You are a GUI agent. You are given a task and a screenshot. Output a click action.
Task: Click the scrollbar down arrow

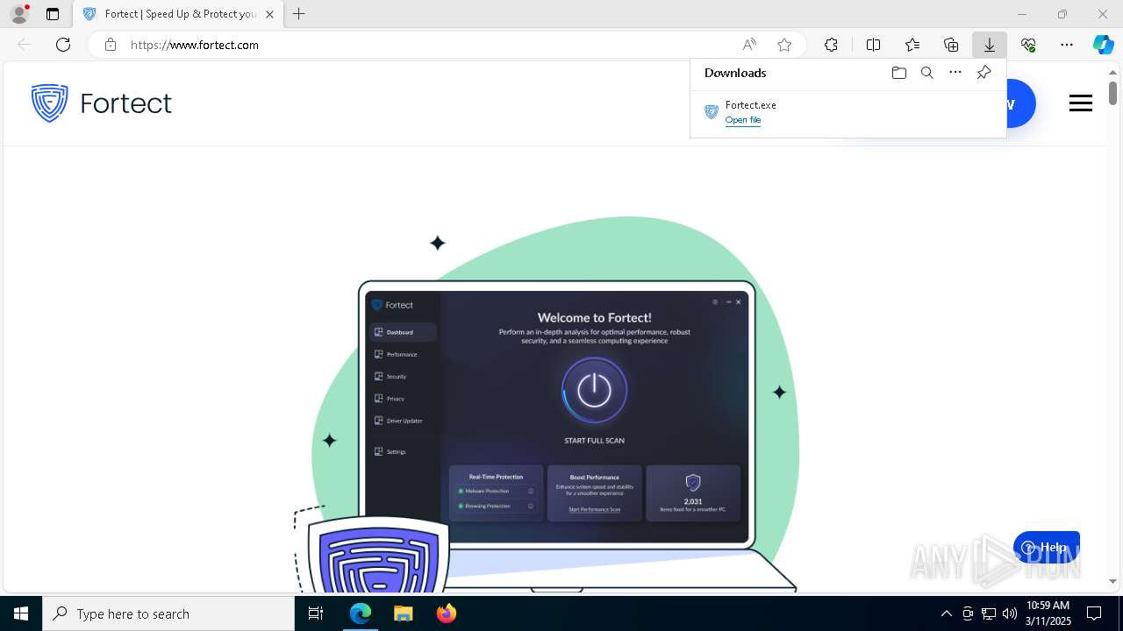[1112, 581]
